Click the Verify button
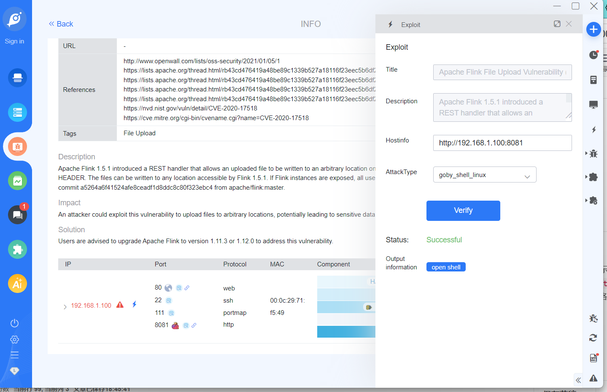 tap(463, 211)
